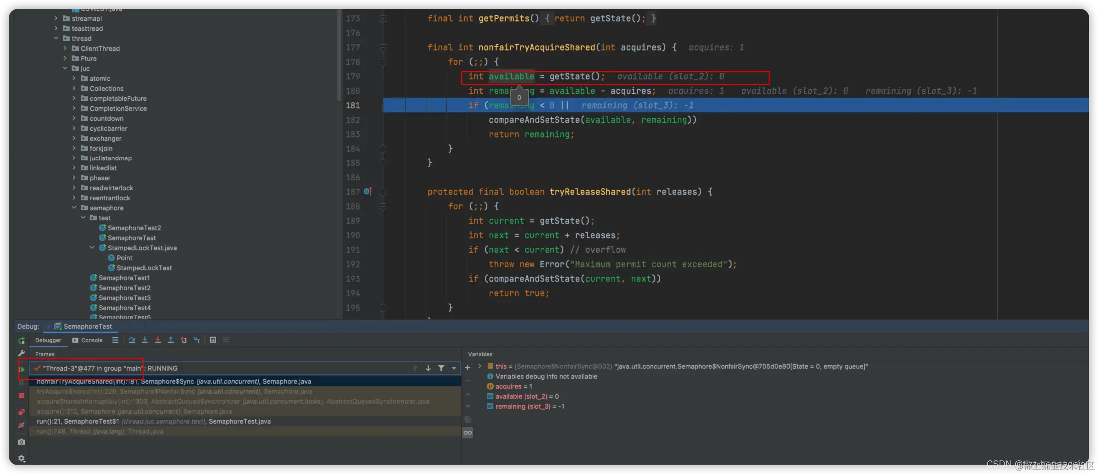This screenshot has height=474, width=1098.
Task: Expand the streamapi folder
Action: (x=56, y=19)
